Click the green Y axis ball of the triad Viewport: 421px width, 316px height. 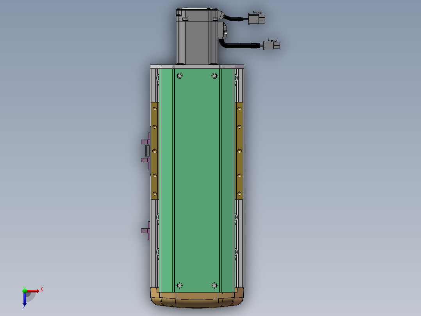click(25, 290)
